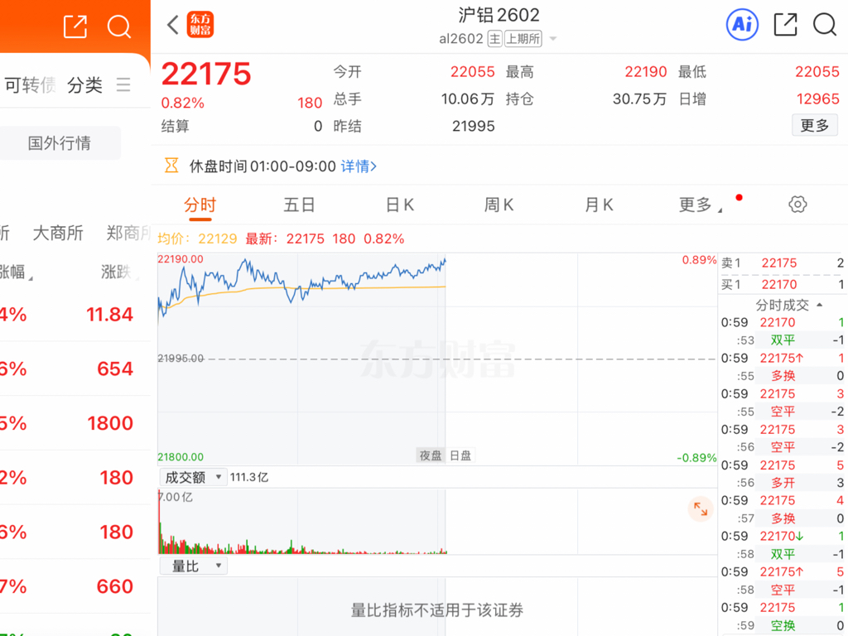The height and width of the screenshot is (636, 848).
Task: Click the 持仓 30.75万 value
Action: pyautogui.click(x=638, y=99)
